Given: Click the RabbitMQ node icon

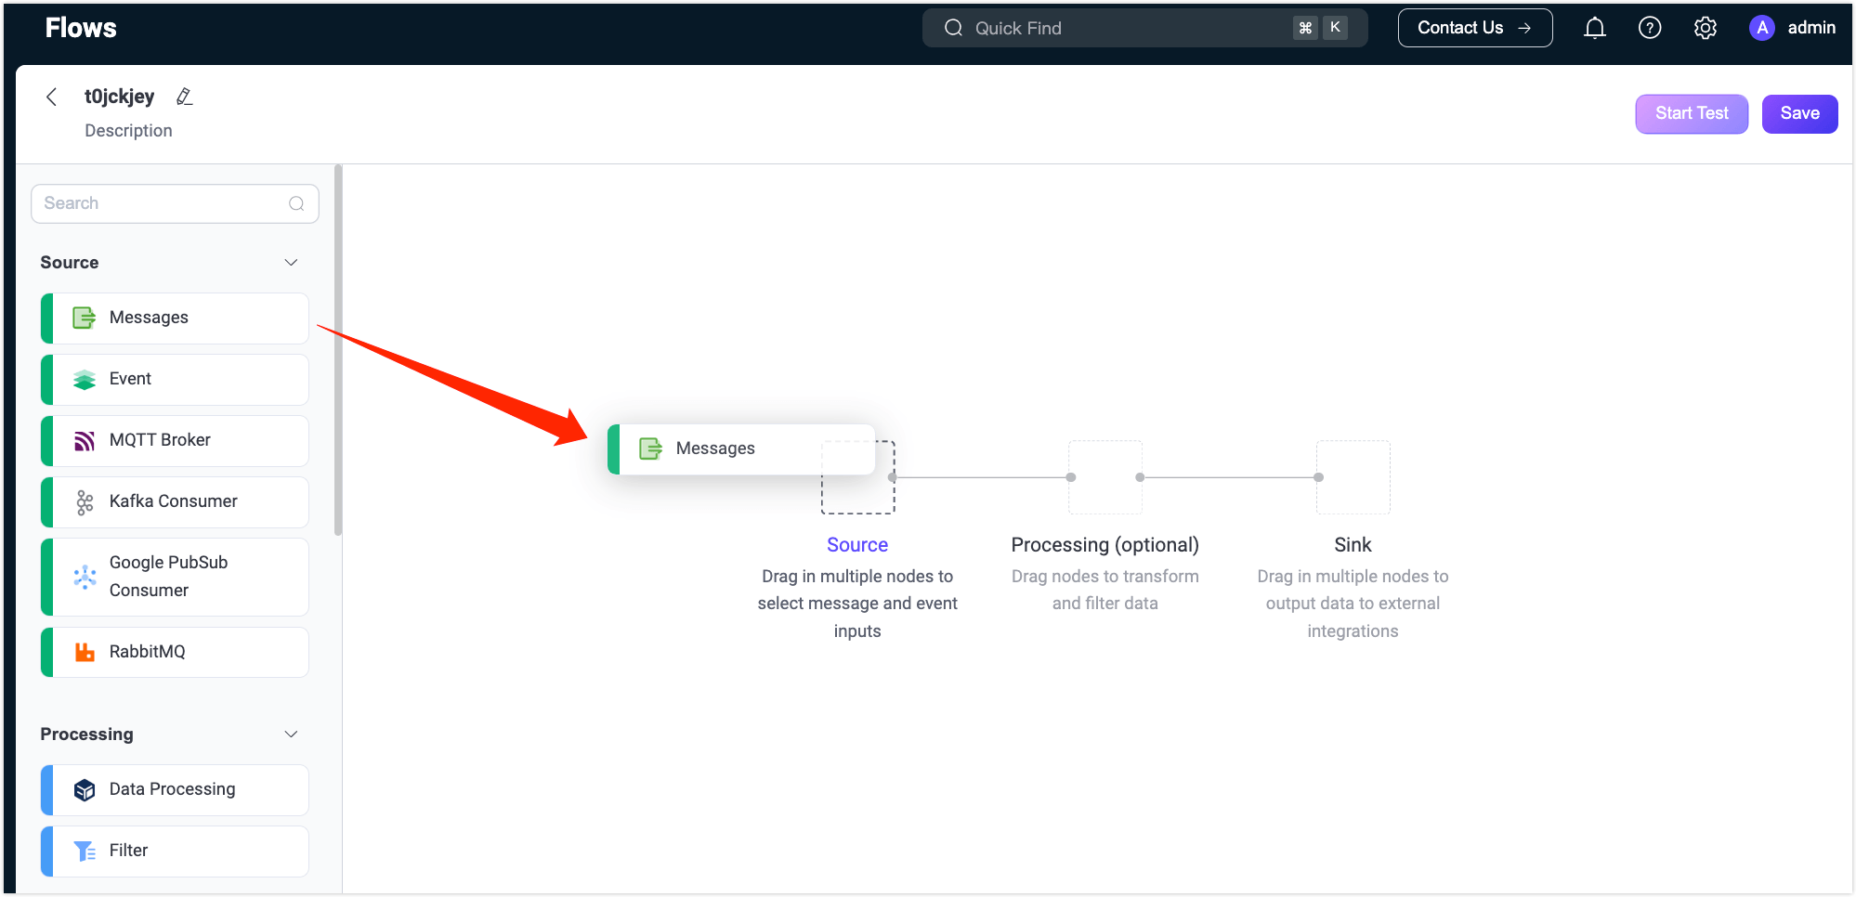Looking at the screenshot, I should tap(85, 652).
